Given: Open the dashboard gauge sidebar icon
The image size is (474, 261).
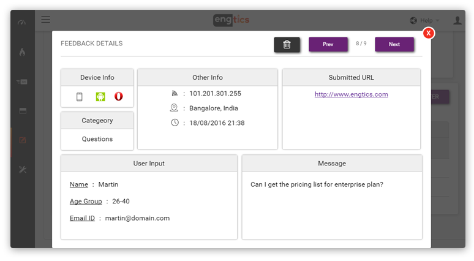Looking at the screenshot, I should click(22, 23).
